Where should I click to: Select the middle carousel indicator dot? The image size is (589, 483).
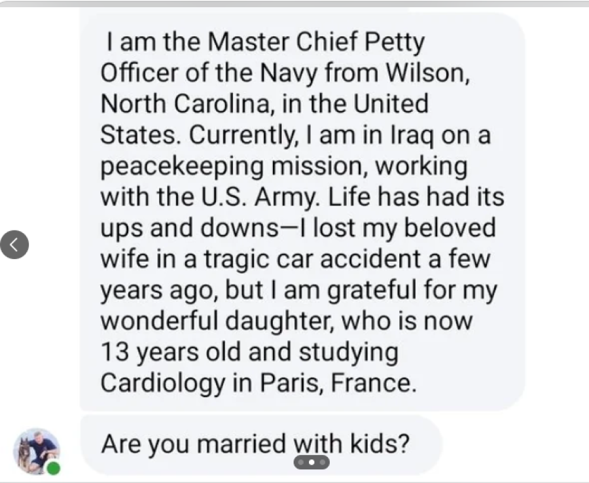312,463
